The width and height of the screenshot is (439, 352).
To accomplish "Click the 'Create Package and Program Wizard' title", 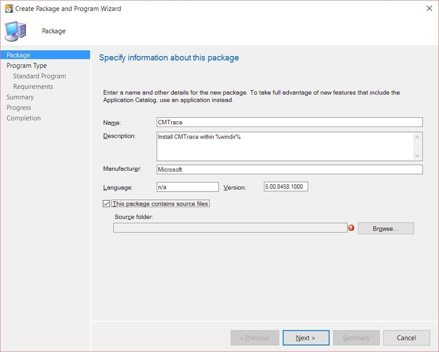I will coord(68,9).
